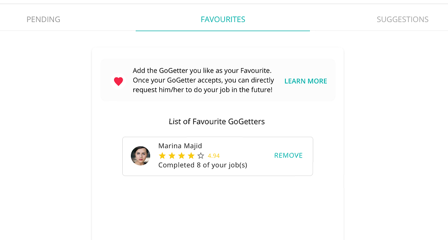This screenshot has width=448, height=240.
Task: Click the fourth gold rating star
Action: click(x=191, y=156)
